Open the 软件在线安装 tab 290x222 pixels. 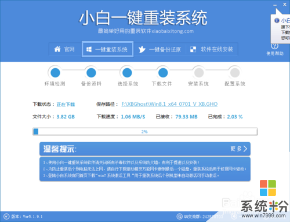click(x=212, y=49)
